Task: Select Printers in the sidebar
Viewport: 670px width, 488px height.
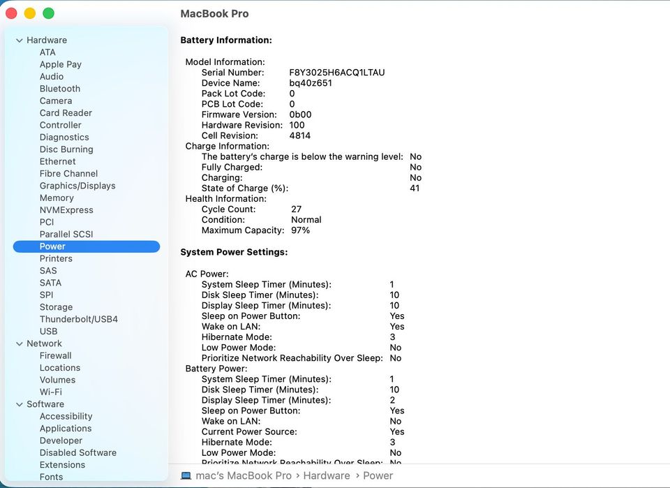Action: click(56, 258)
